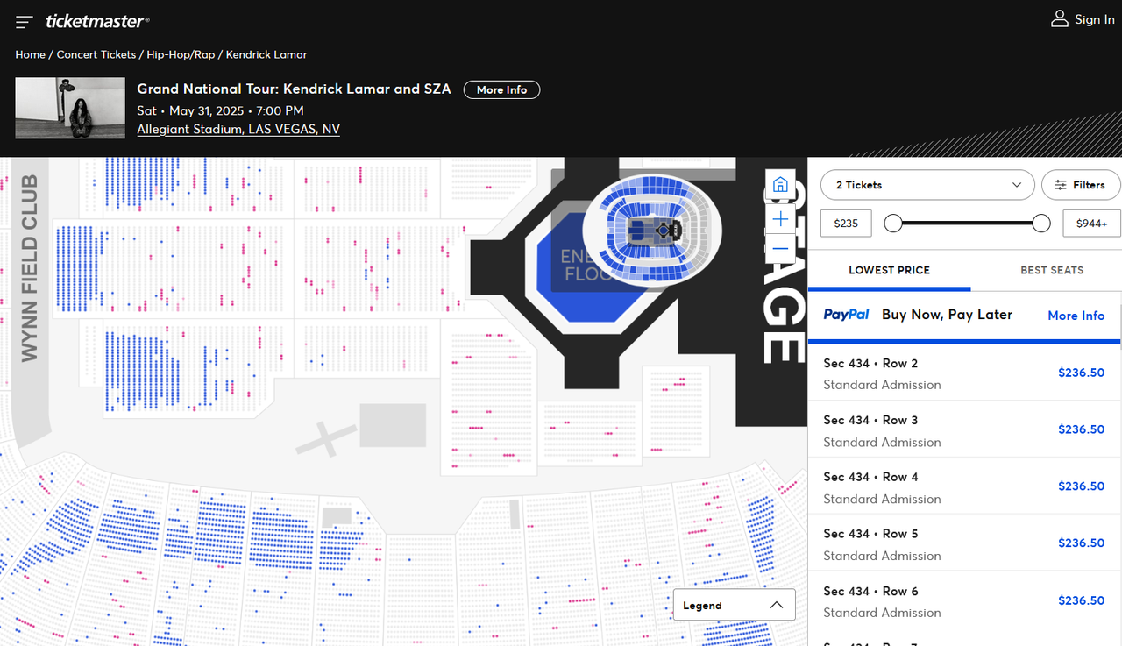Switch to Lowest Price tab
1122x646 pixels.
[889, 270]
